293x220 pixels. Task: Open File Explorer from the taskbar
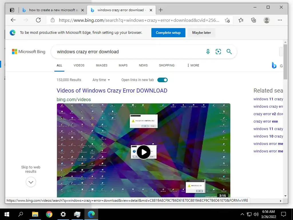pyautogui.click(x=35, y=214)
